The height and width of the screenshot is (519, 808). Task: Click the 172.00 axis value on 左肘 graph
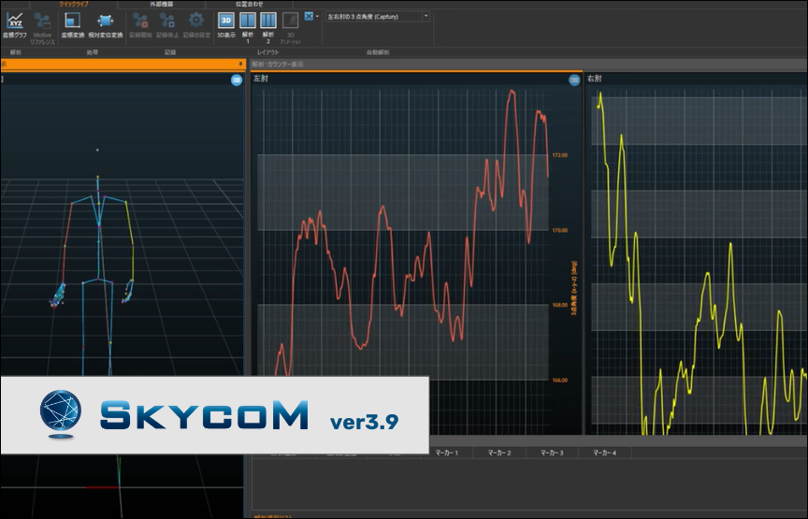click(559, 155)
